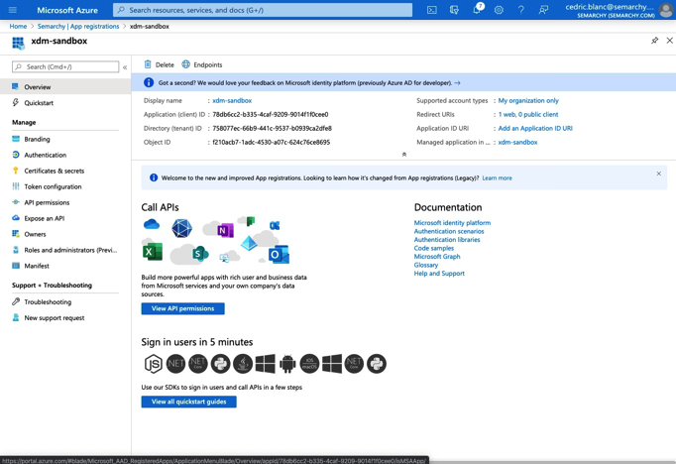Open the Add an Application ID URI link
676x464 pixels.
pyautogui.click(x=534, y=128)
